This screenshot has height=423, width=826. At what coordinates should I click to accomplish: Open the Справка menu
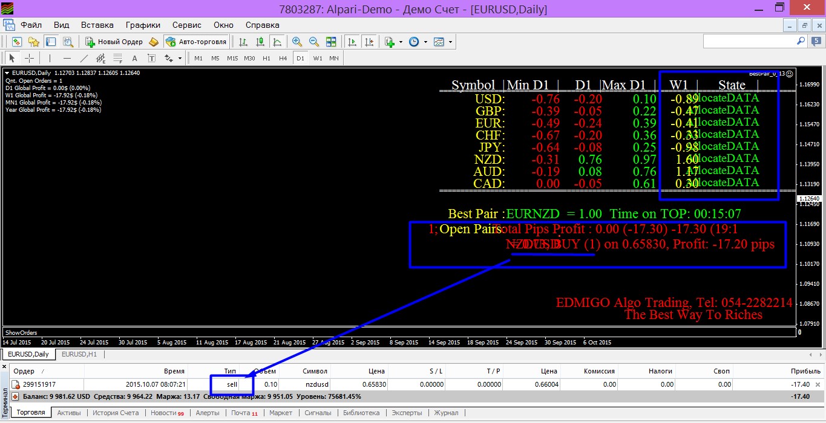point(262,25)
